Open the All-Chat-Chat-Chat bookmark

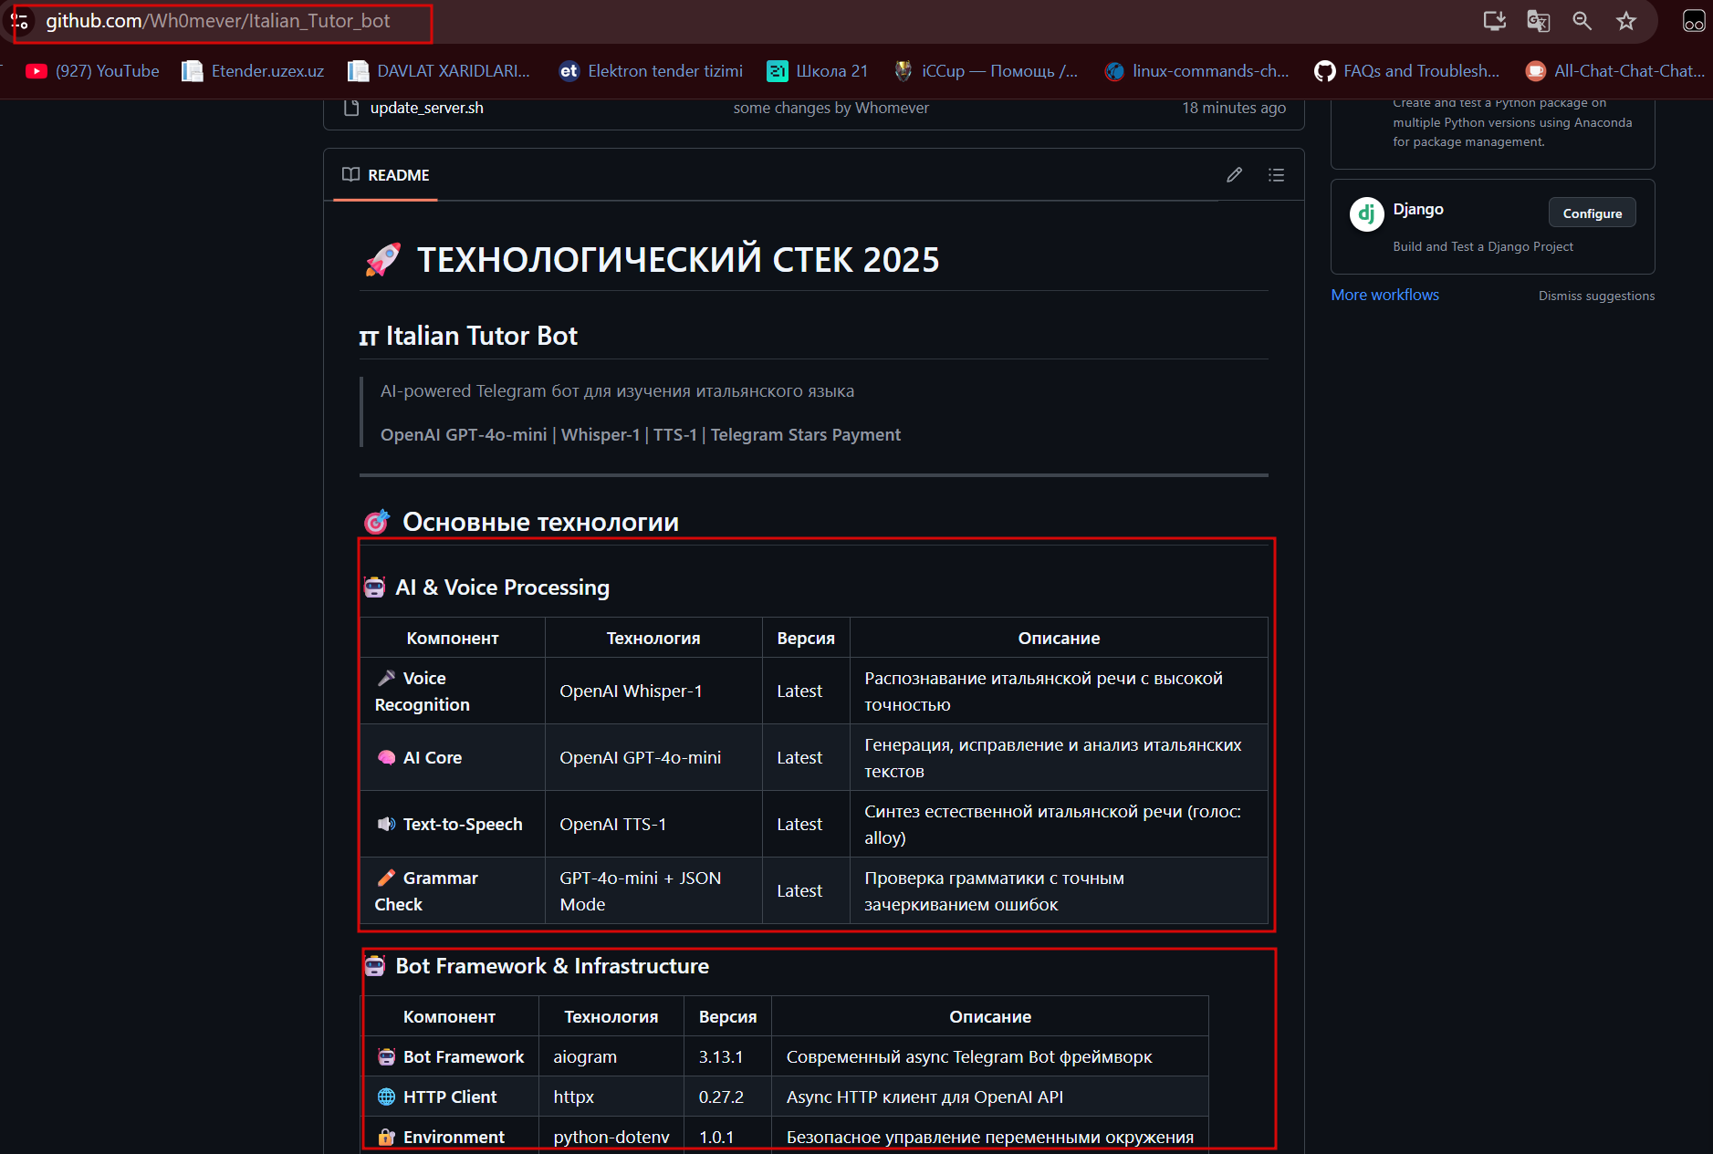click(x=1615, y=71)
